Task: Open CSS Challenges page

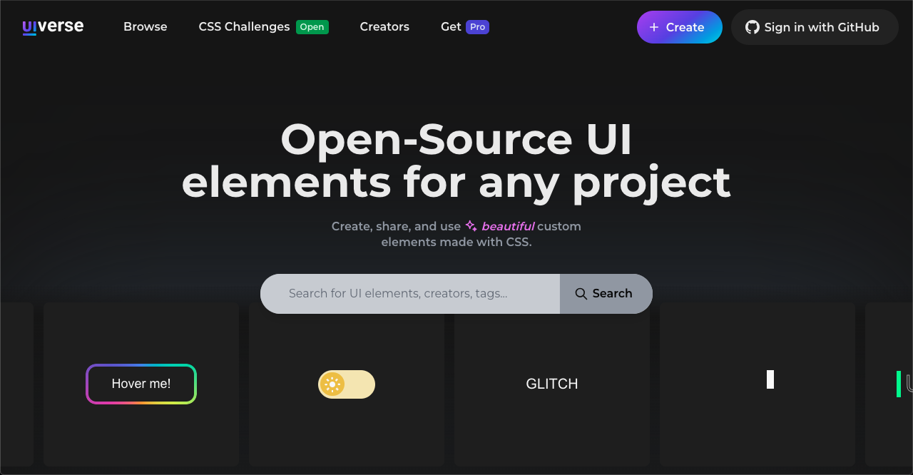Action: pyautogui.click(x=244, y=27)
